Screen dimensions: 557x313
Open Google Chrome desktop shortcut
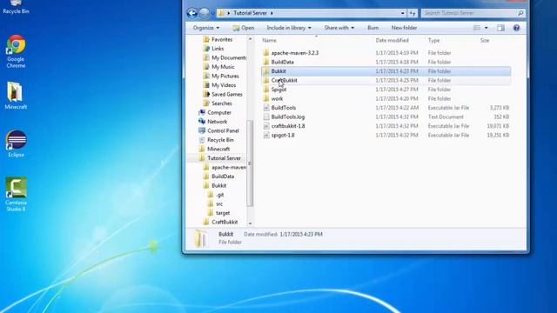16,51
